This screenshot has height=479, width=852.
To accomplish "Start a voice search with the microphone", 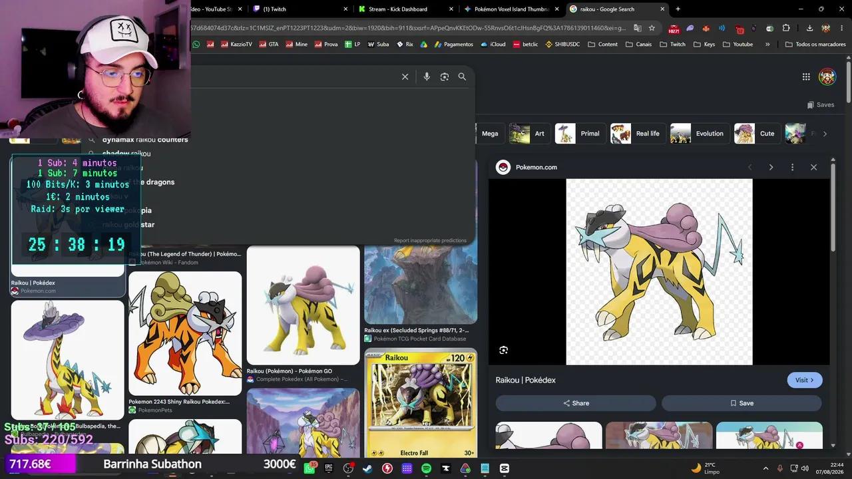I will [x=427, y=77].
